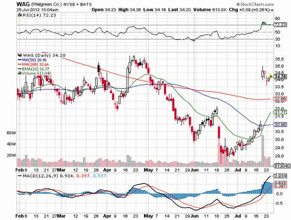Click the blue line marker before MA(50)
Image resolution: width=291 pixels, height=220 pixels.
click(20, 60)
